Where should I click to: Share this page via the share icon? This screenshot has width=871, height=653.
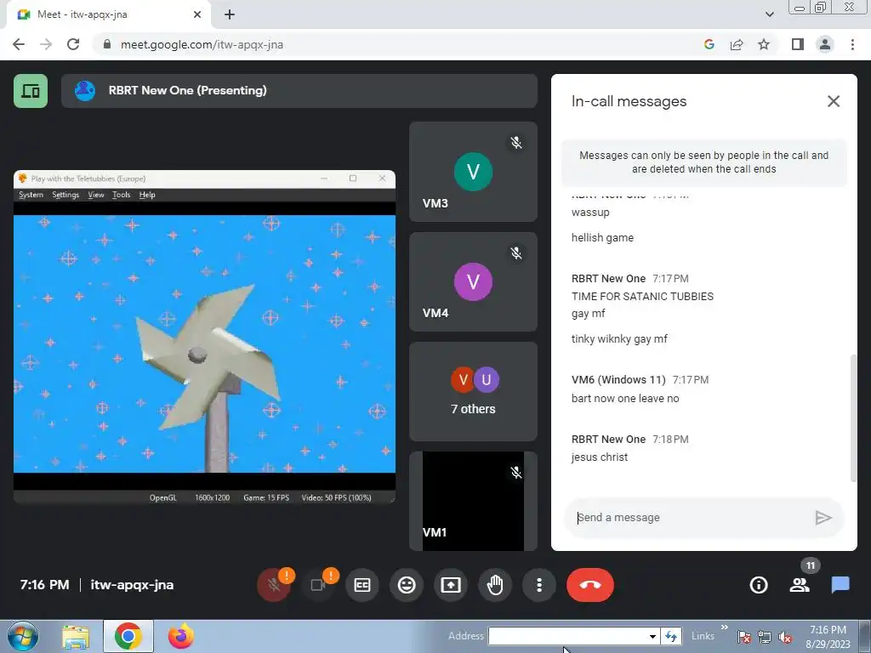point(737,44)
